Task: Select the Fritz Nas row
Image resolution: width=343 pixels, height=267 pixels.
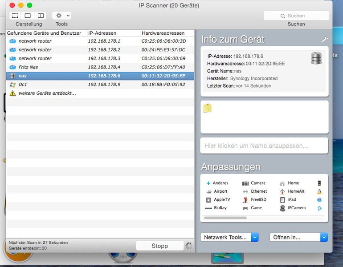Action: 100,67
